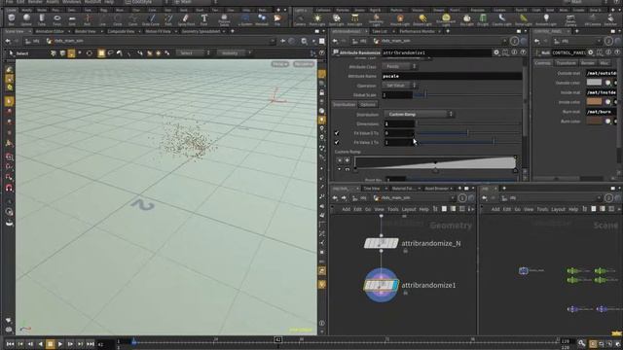The width and height of the screenshot is (623, 350).
Task: Click the Global Scale slider
Action: coord(467,95)
